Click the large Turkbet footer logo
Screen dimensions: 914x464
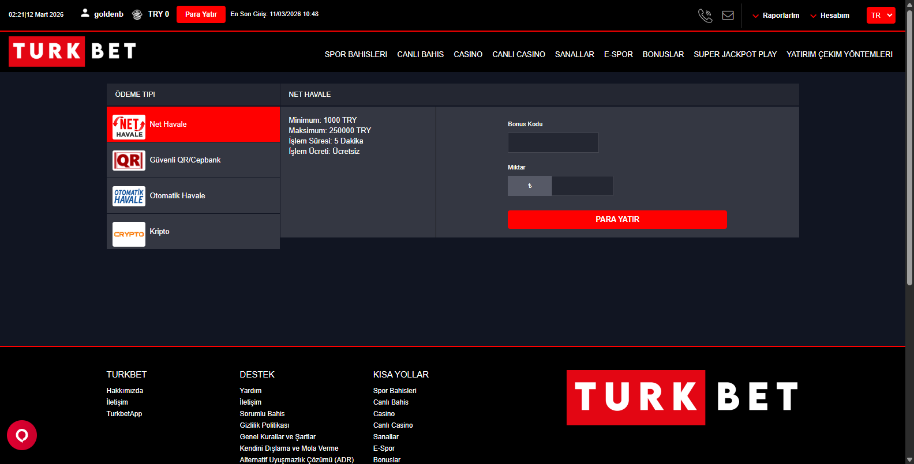click(683, 398)
